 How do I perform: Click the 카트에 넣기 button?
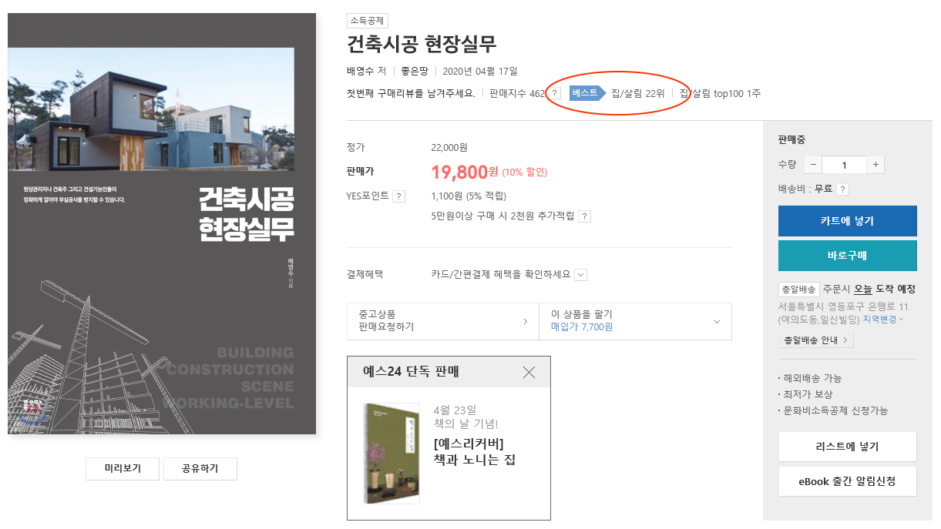click(x=848, y=221)
